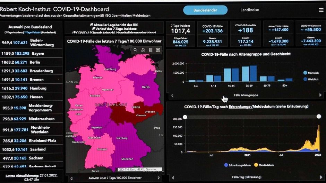
Task: Click the right time range slider handle
Action: click(319, 116)
